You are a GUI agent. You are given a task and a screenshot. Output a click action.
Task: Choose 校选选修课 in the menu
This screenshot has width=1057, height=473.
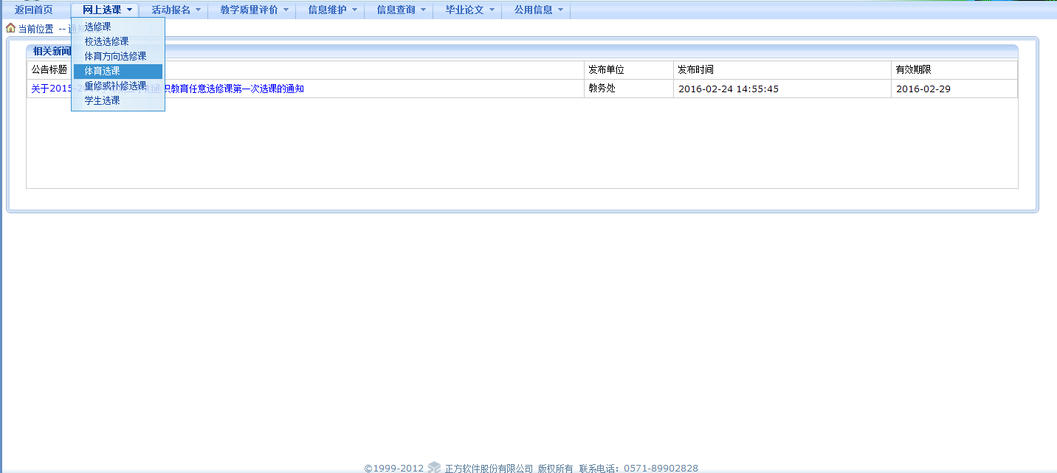(107, 41)
